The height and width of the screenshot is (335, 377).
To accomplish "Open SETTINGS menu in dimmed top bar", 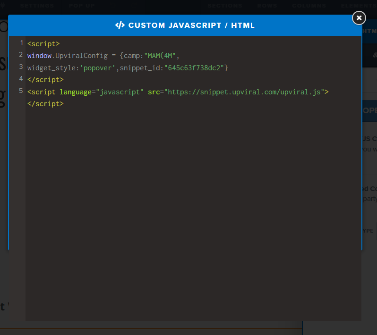I will pos(37,6).
